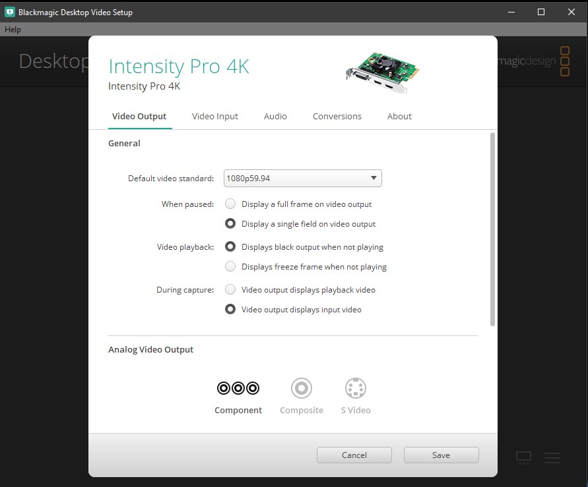Select the Component analog output icon
The width and height of the screenshot is (588, 487).
238,388
